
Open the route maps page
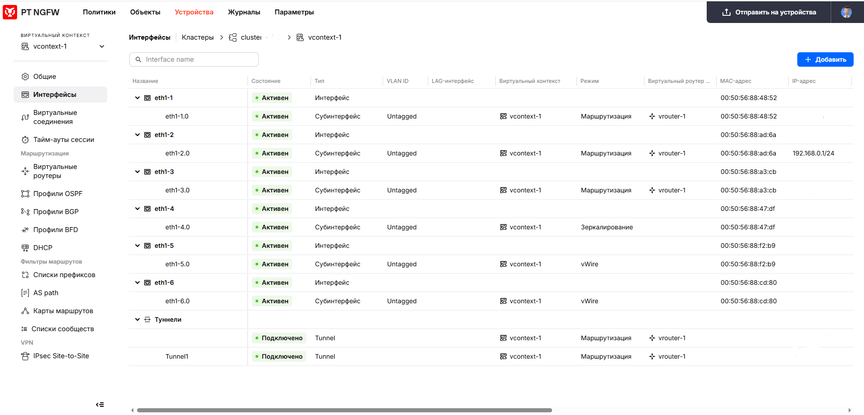63,311
